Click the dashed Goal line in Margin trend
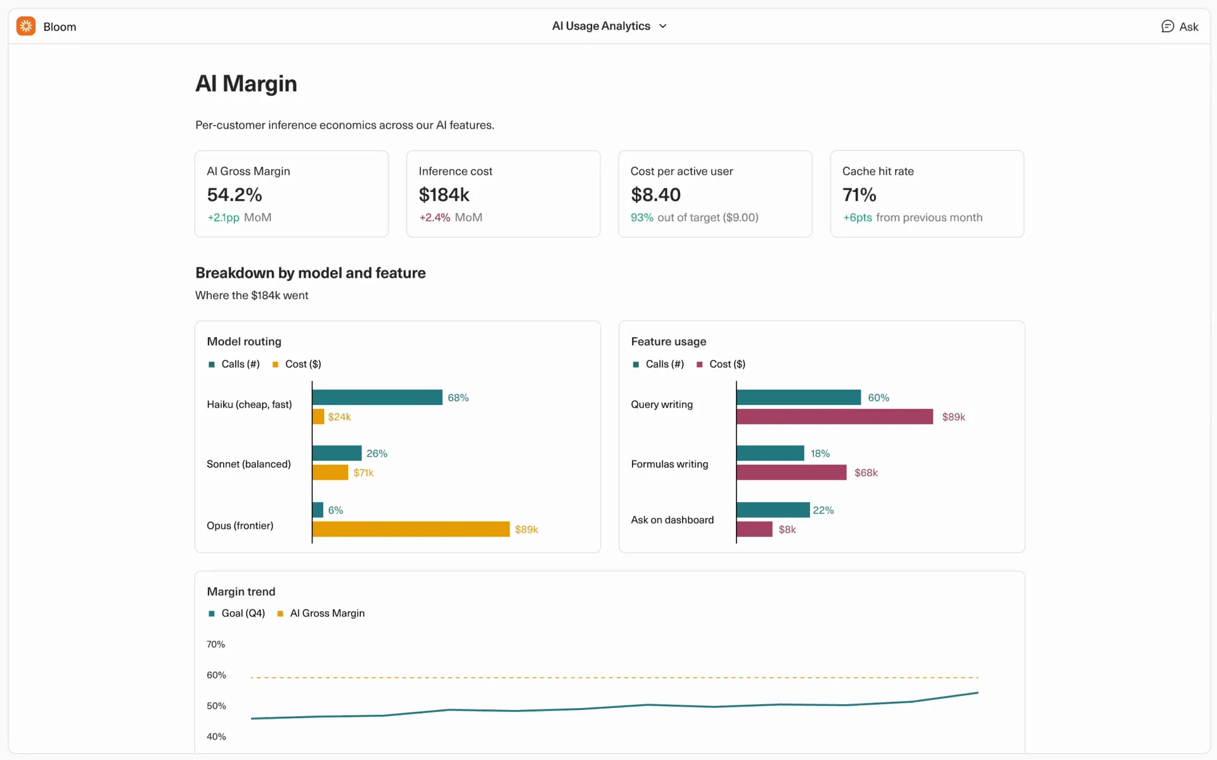Viewport: 1217px width, 760px height. click(614, 678)
